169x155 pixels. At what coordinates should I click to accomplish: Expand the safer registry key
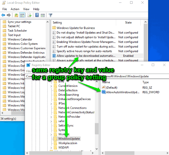(x=51, y=121)
